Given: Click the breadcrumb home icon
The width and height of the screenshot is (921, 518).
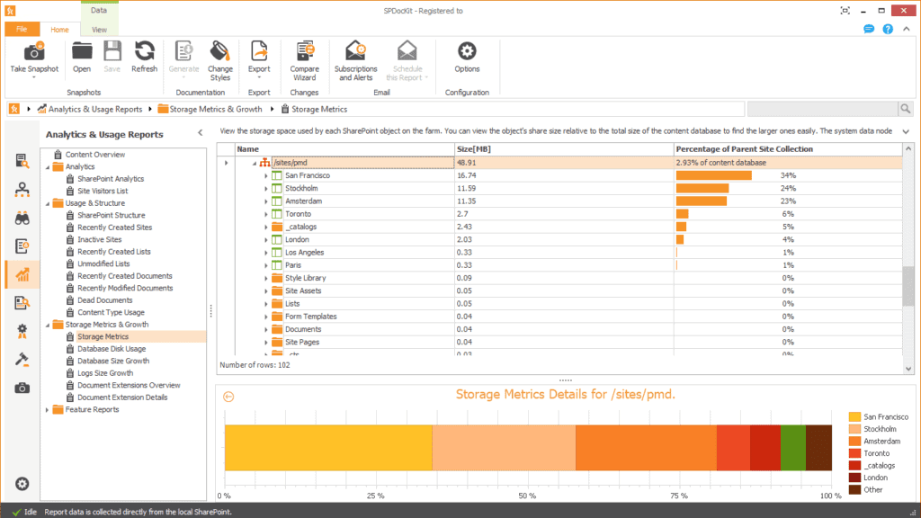Looking at the screenshot, I should pos(14,109).
